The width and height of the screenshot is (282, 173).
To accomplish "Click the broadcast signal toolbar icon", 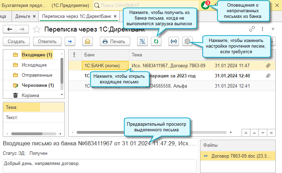I will coord(174,41).
